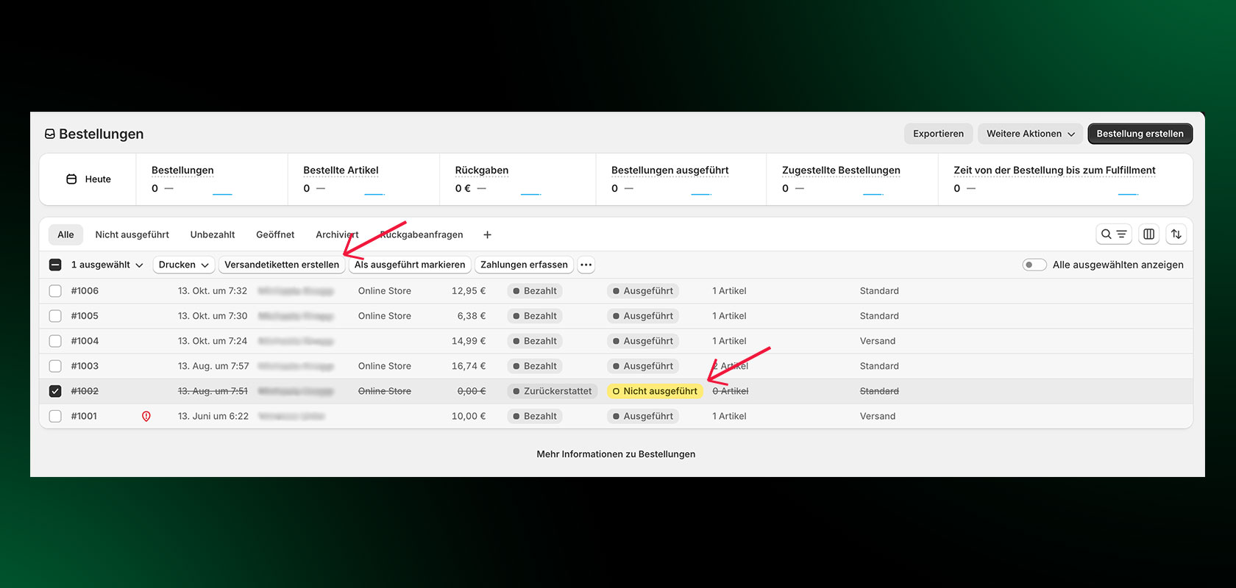Click the 14,99 € total
The image size is (1236, 588).
(469, 341)
